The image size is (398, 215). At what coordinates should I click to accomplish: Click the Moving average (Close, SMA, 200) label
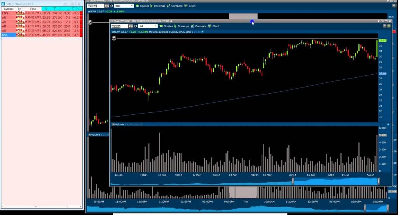[x=171, y=32]
